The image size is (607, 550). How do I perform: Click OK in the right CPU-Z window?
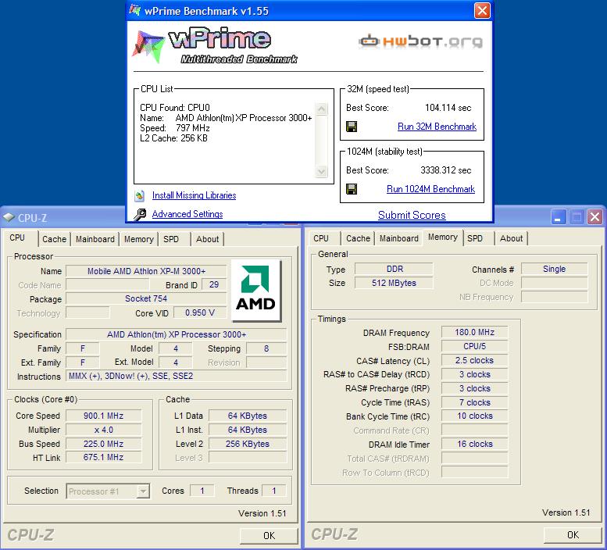[x=573, y=535]
